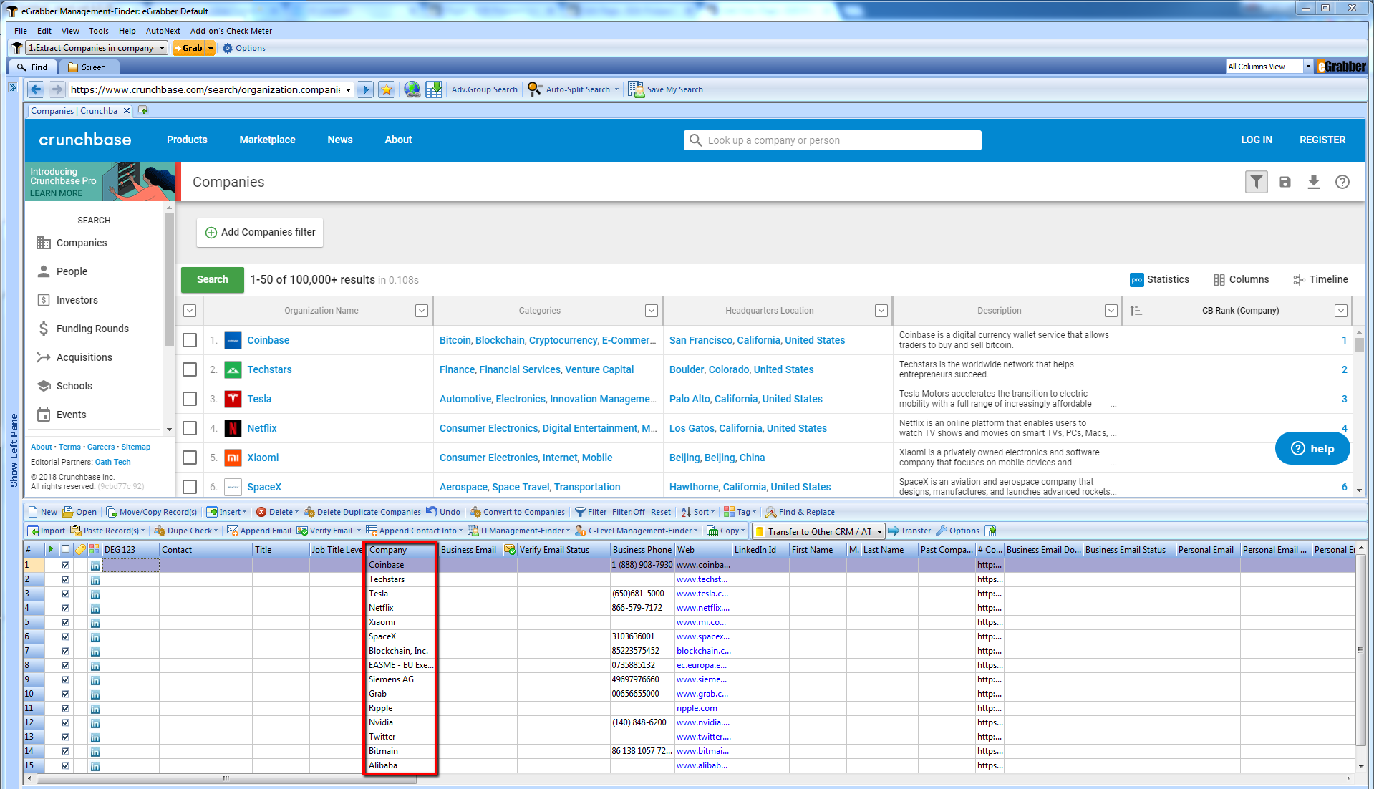The height and width of the screenshot is (789, 1374).
Task: Open Products in Crunchbase nav
Action: click(187, 140)
